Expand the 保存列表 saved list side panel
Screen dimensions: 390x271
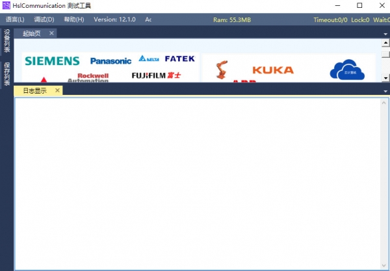(7, 73)
